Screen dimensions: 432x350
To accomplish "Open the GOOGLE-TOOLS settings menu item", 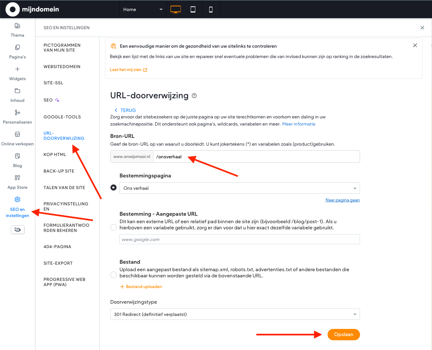I will point(62,117).
